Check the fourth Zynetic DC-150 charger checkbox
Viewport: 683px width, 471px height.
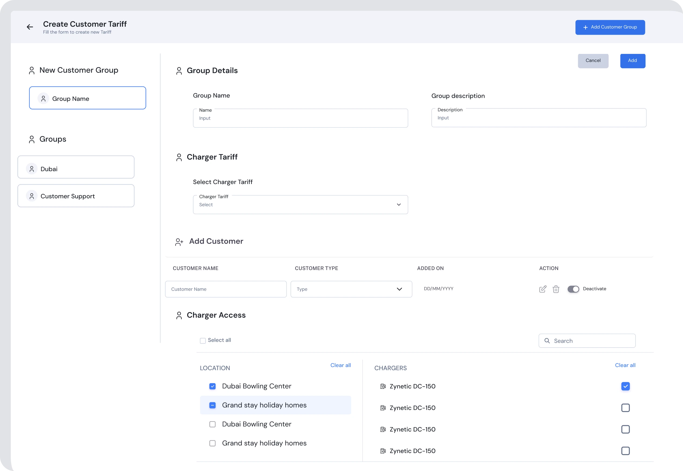point(625,451)
